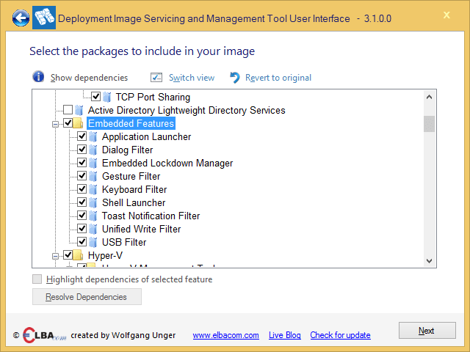470x352 pixels.
Task: Click the package icon next to TCP Port Sharing
Action: 107,97
